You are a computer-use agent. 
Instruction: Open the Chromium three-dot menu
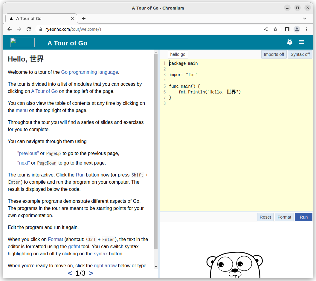coord(306,29)
